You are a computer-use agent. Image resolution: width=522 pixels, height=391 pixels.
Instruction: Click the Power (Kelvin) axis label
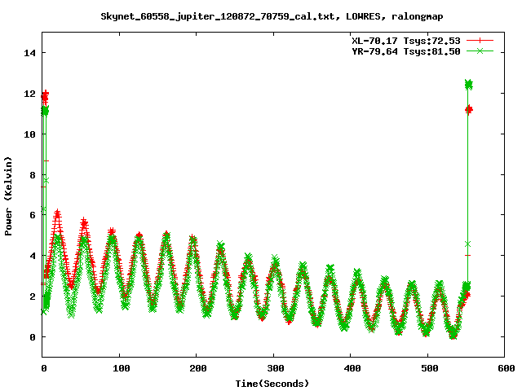pos(8,196)
